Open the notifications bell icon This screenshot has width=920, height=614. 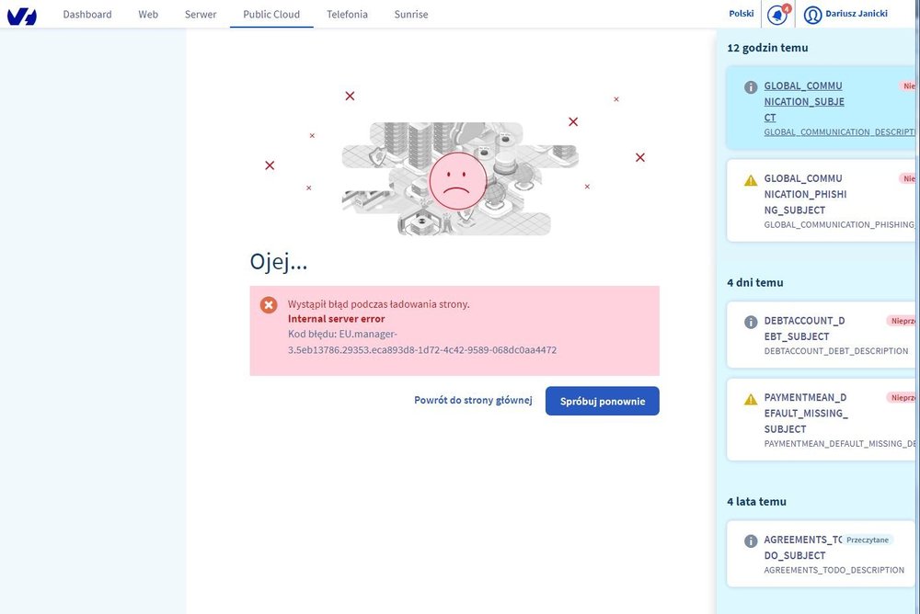point(777,16)
